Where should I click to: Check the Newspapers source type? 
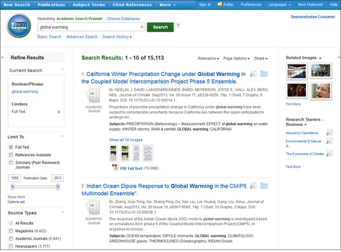[11, 246]
